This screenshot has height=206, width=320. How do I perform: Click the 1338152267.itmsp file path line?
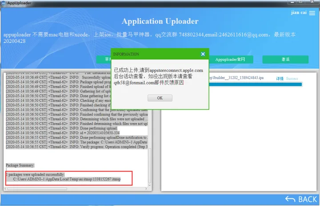[x=67, y=179]
